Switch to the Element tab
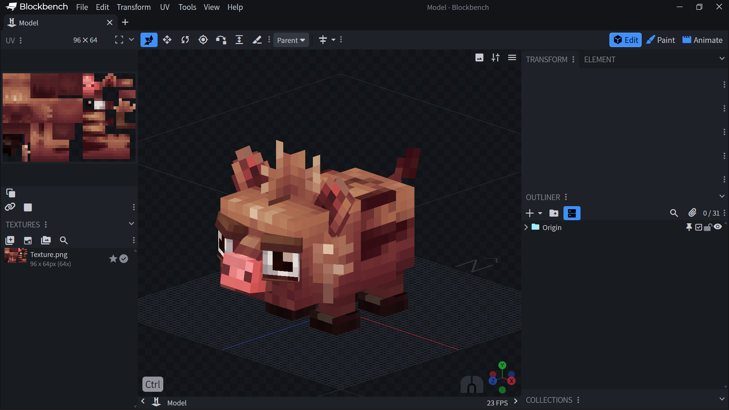The width and height of the screenshot is (729, 410). point(600,60)
